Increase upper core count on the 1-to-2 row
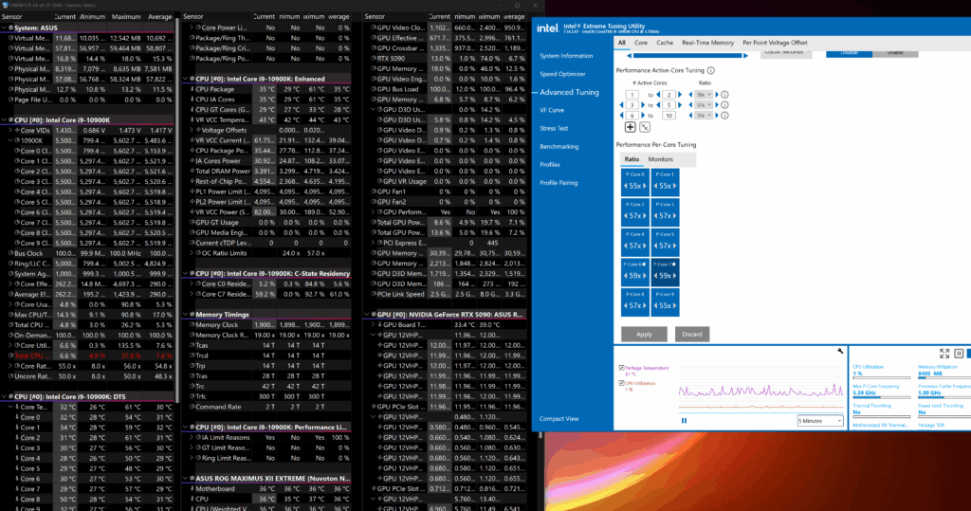This screenshot has width=971, height=511. point(680,95)
